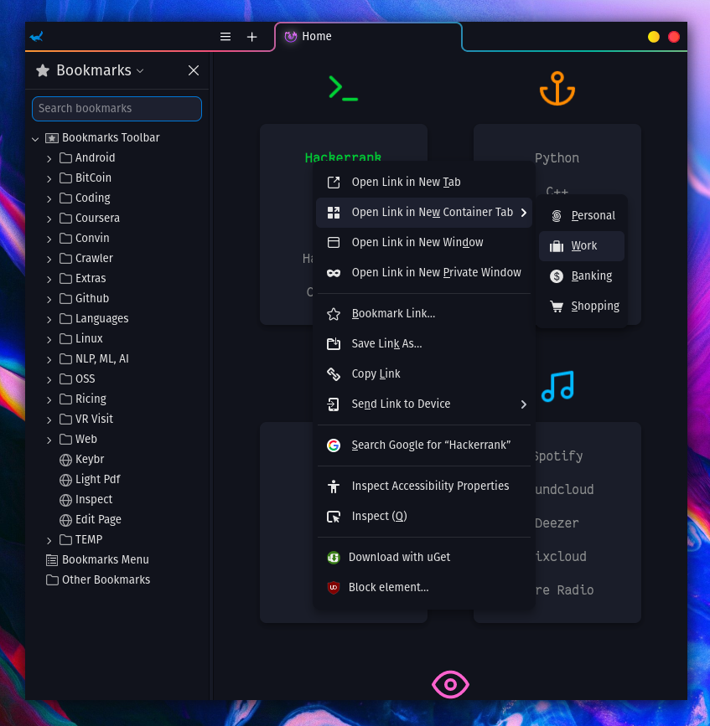The height and width of the screenshot is (726, 710).
Task: Click the Personal container fingerprint icon
Action: tap(557, 216)
